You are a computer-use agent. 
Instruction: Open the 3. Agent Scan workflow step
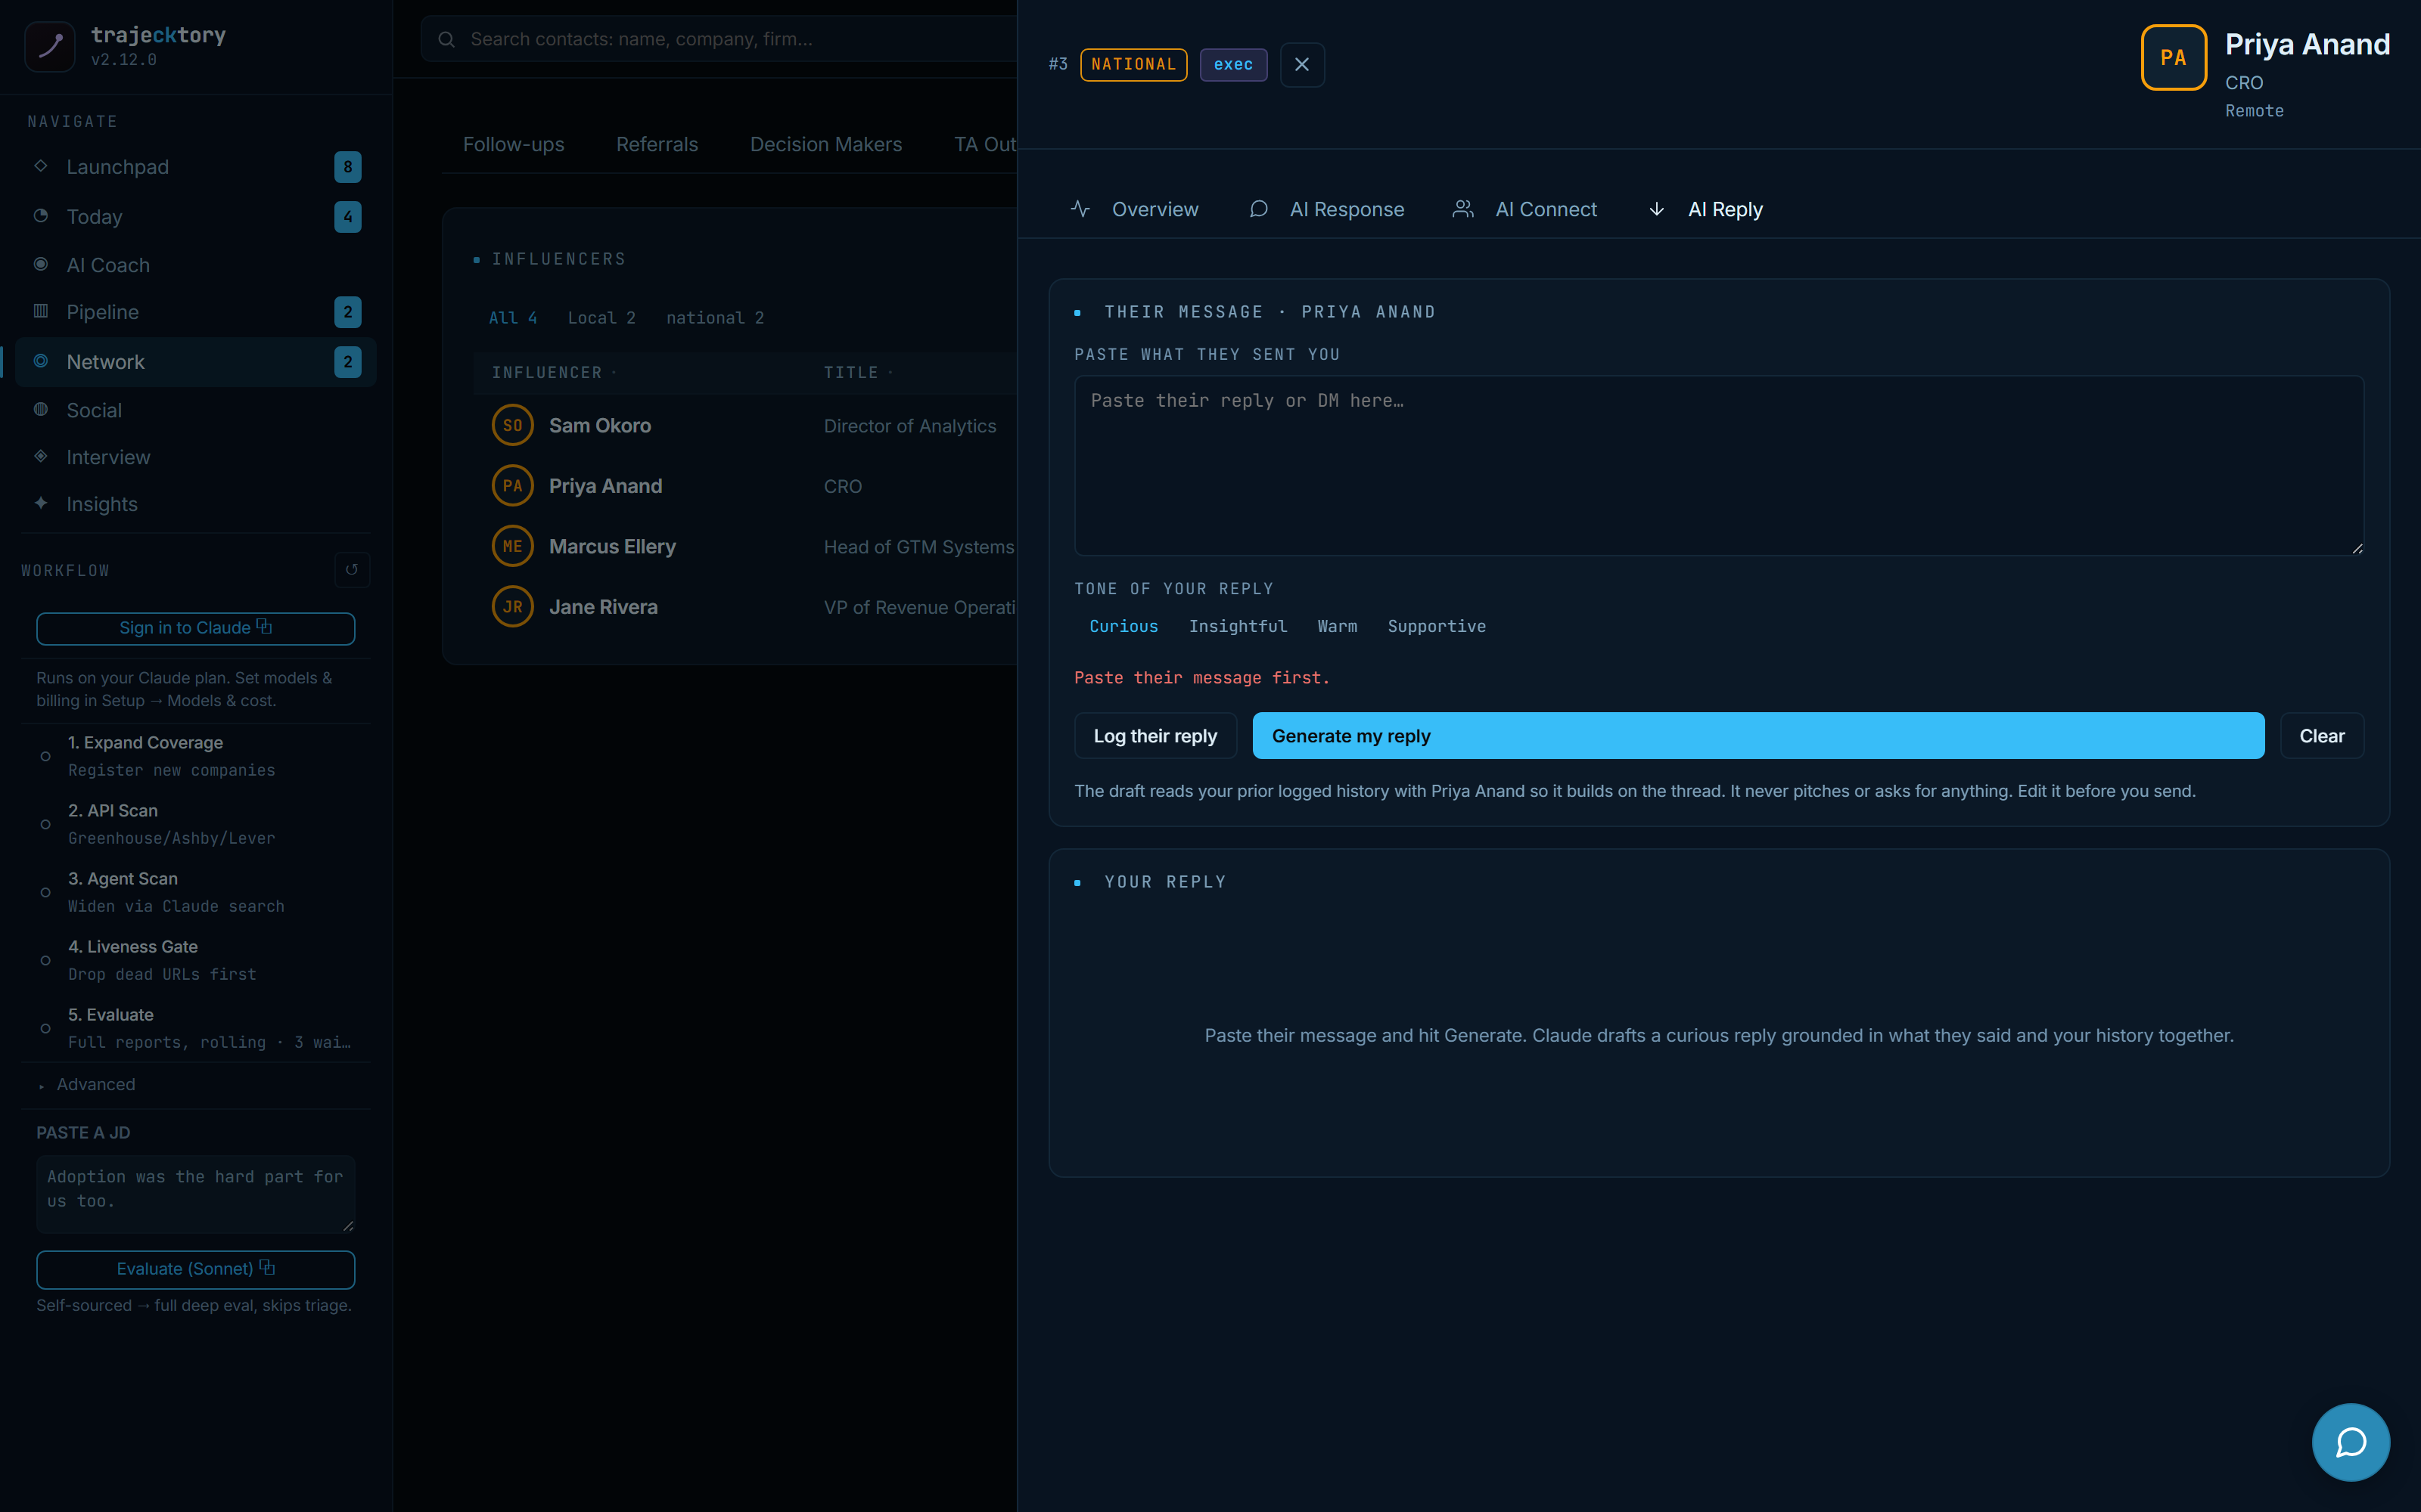(195, 892)
